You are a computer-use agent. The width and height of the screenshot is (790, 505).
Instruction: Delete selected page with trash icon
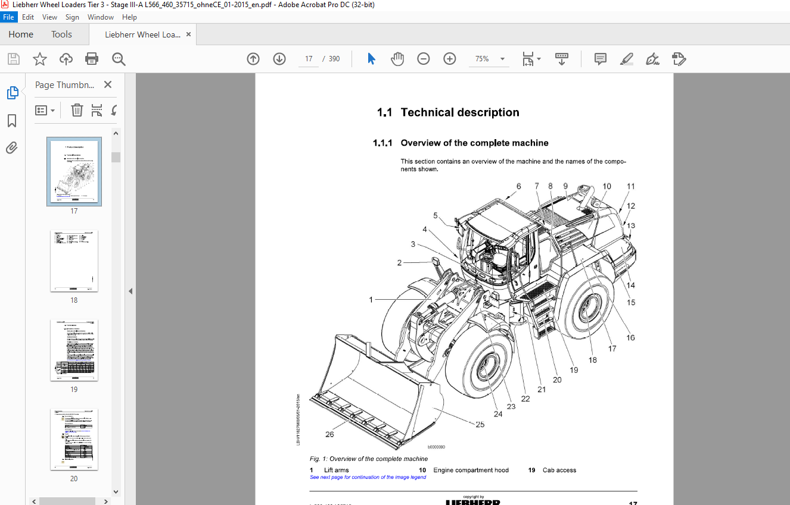coord(77,110)
